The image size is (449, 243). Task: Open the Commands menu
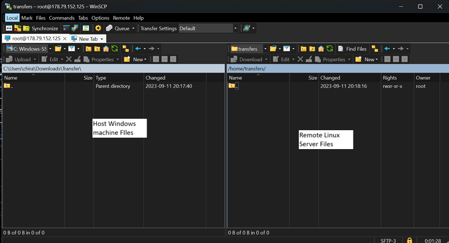[62, 18]
